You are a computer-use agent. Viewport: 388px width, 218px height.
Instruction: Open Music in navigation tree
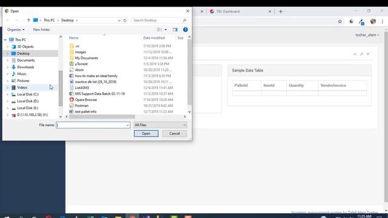tap(22, 74)
